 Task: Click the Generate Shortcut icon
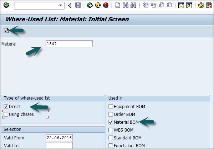tap(189, 5)
